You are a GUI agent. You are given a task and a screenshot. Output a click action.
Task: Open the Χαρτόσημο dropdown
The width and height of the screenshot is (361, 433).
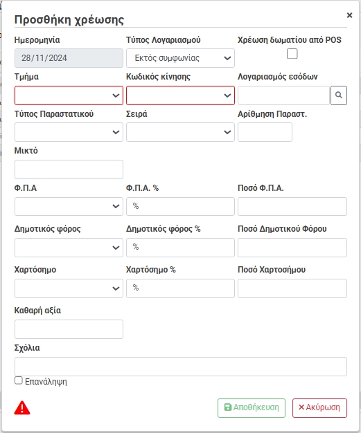69,288
